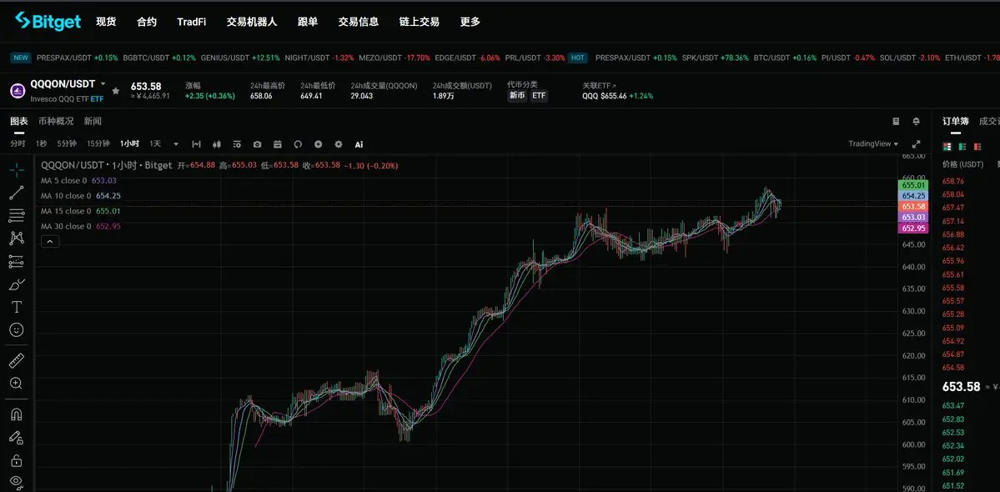Viewport: 1000px width, 492px height.
Task: Select the text annotation T tool
Action: tap(17, 307)
